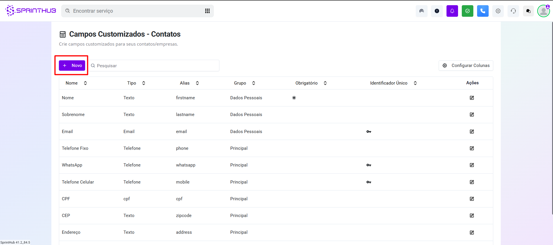Viewport: 553px width, 245px height.
Task: Edit the WhatsApp field row
Action: [x=472, y=165]
